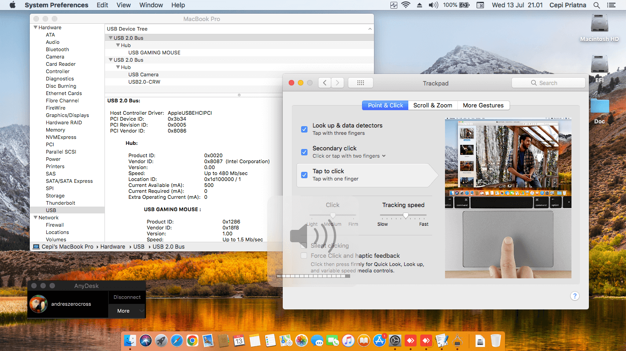Toggle the Secondary click checkbox
The width and height of the screenshot is (626, 351).
tap(304, 152)
